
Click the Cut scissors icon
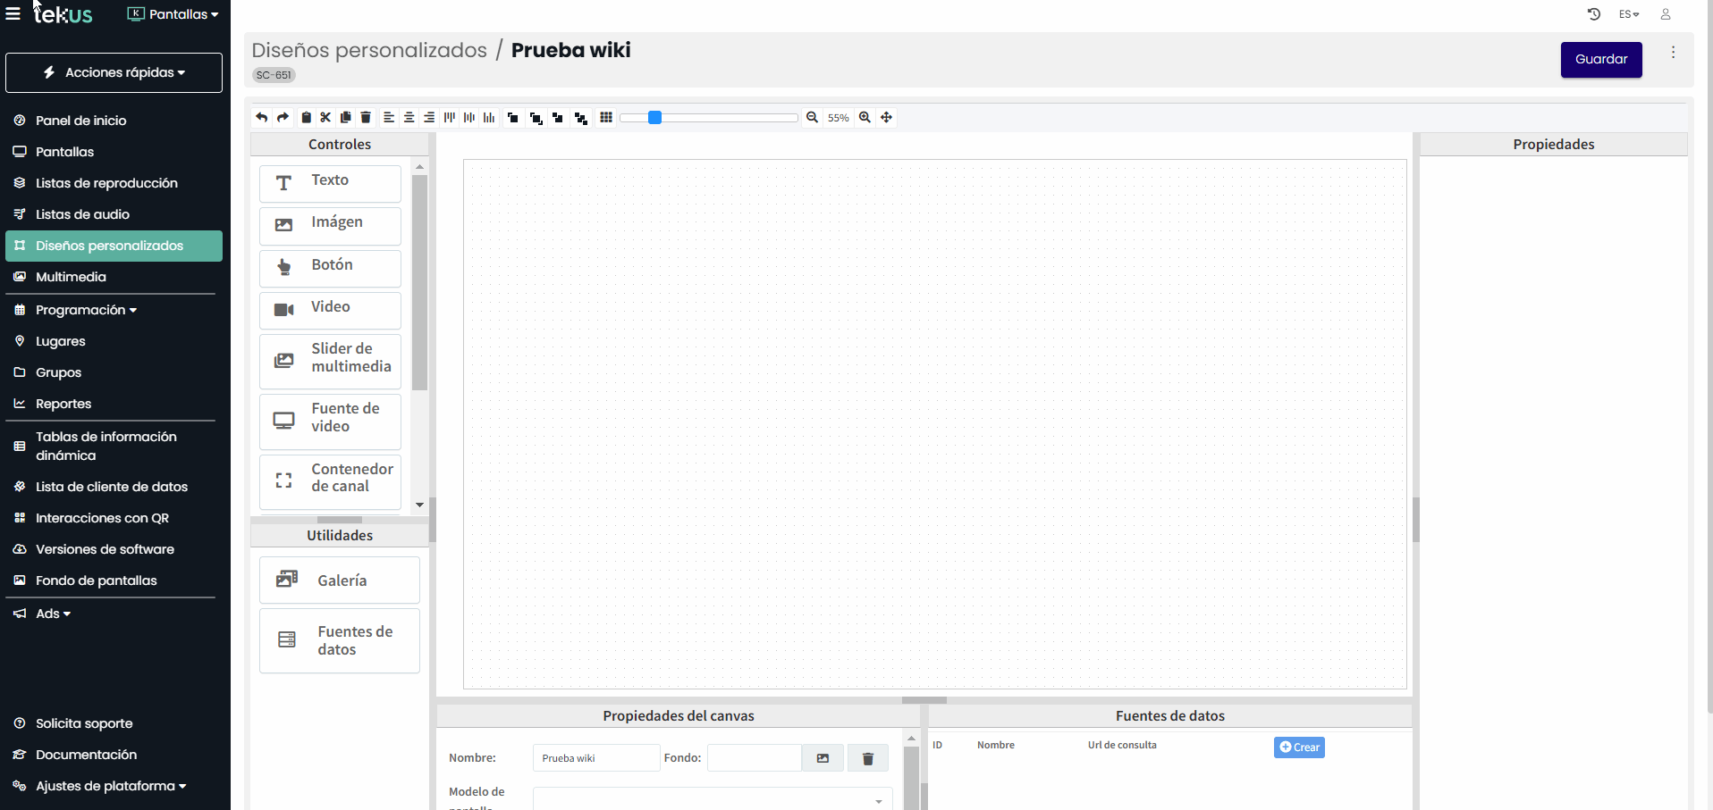[325, 117]
